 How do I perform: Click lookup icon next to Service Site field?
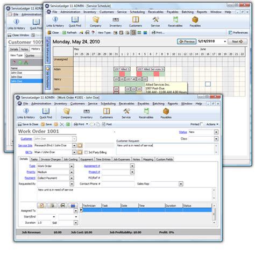[x=80, y=145]
